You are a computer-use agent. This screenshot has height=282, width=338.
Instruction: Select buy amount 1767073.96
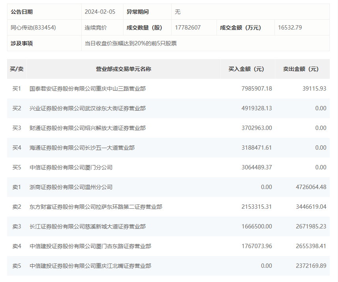click(257, 246)
